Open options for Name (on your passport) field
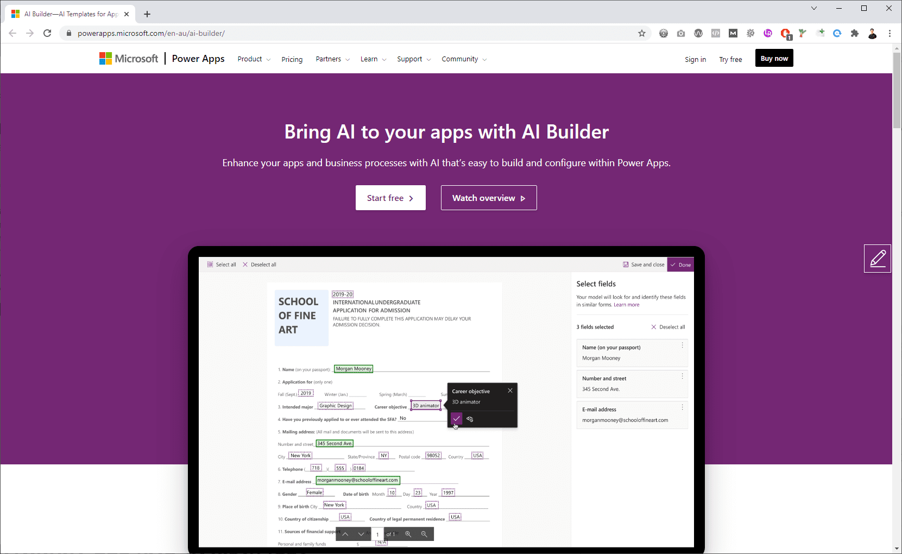Screen dimensions: 902x554 (682, 345)
